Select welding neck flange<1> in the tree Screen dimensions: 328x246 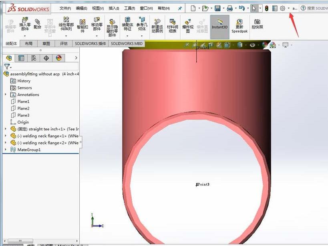tap(40, 136)
